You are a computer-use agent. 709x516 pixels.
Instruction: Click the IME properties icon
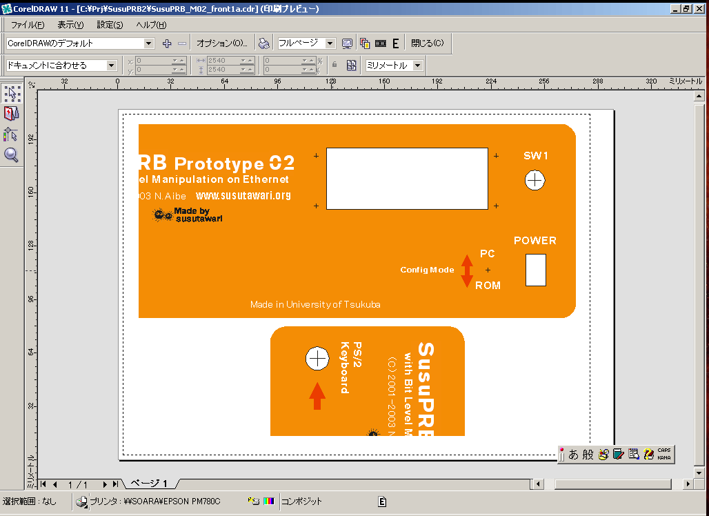point(634,454)
